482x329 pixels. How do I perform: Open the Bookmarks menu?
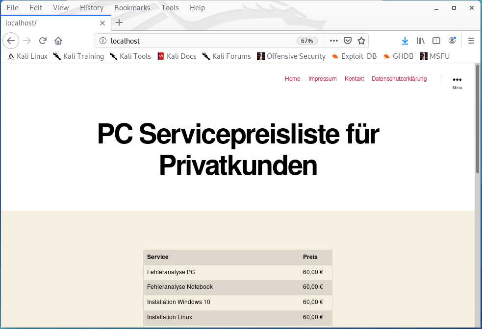pyautogui.click(x=132, y=7)
